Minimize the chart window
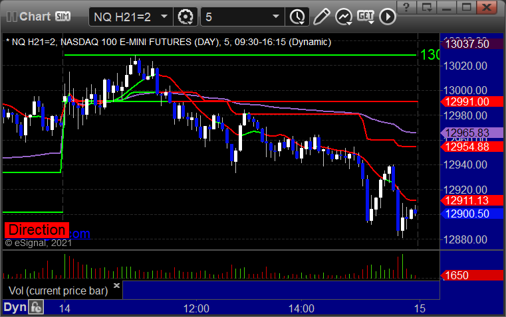This screenshot has width=506, height=317. pos(447,7)
